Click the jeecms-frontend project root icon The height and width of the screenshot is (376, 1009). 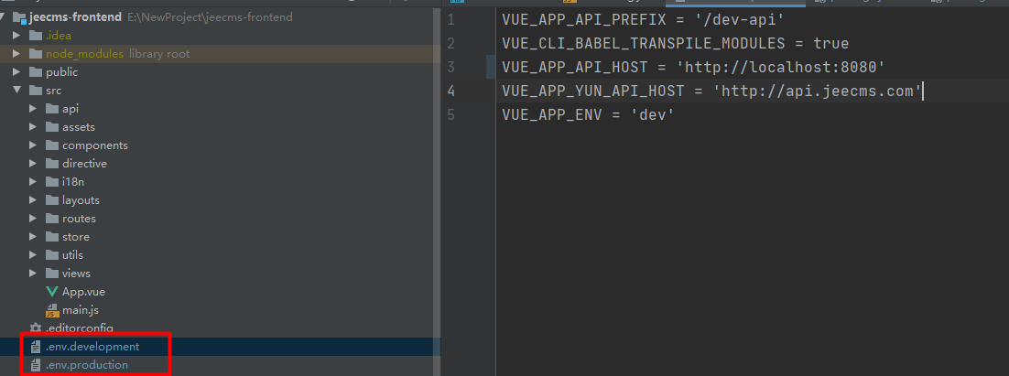point(19,17)
